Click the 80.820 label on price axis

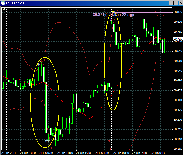coord(177,22)
